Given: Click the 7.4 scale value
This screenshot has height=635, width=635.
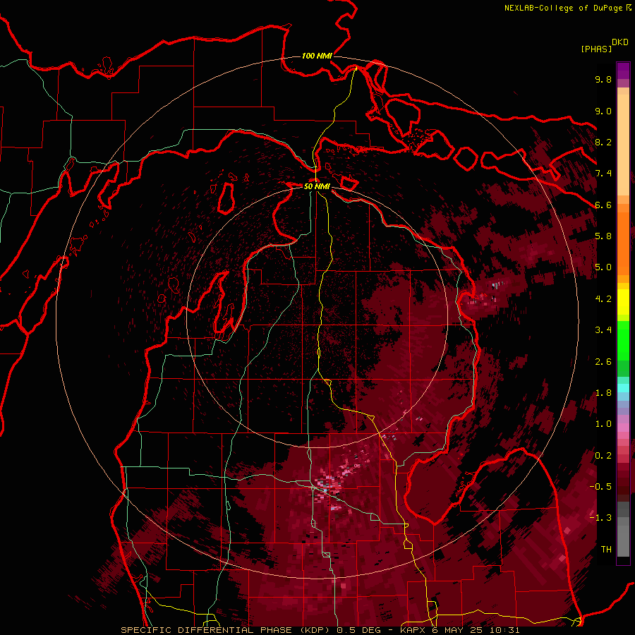Looking at the screenshot, I should [603, 174].
